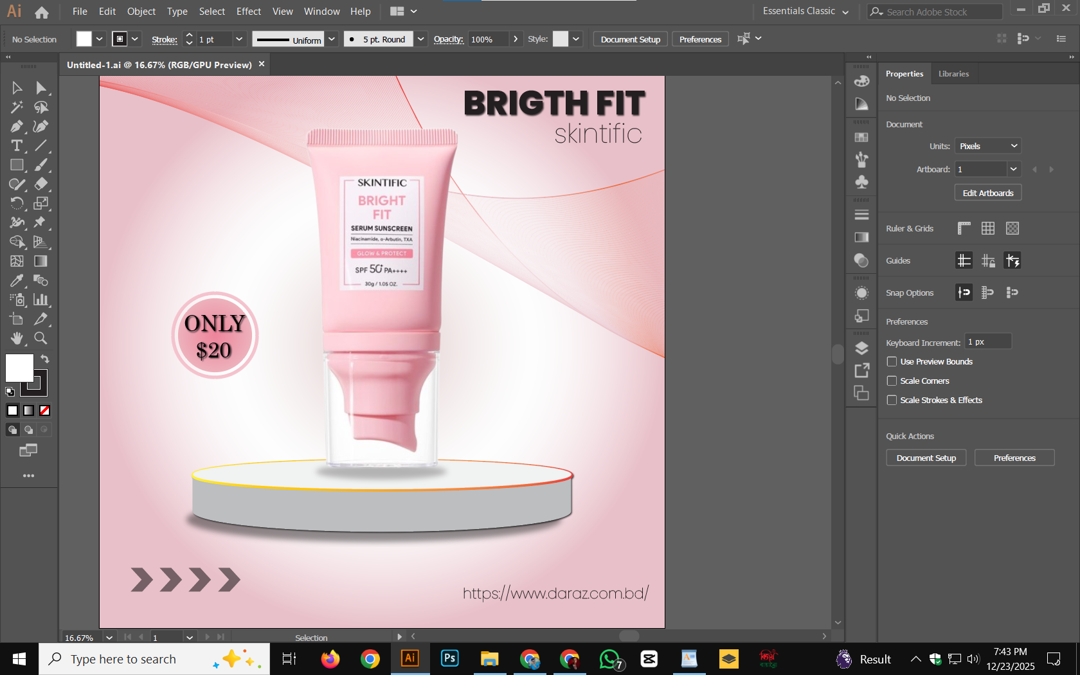The height and width of the screenshot is (675, 1080).
Task: Open the variable width profile Uniform dropdown
Action: pos(332,39)
